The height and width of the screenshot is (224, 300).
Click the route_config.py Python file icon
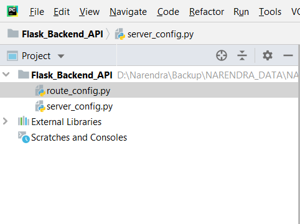pyautogui.click(x=40, y=90)
